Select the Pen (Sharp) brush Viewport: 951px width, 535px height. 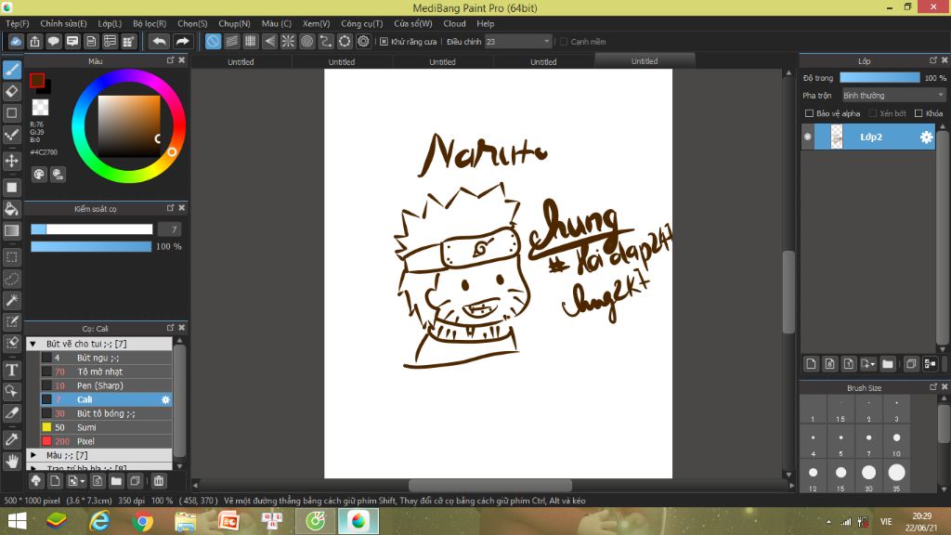point(106,385)
